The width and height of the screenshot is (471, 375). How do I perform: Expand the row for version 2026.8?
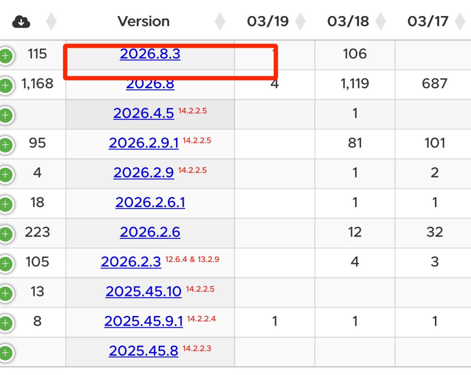pyautogui.click(x=5, y=85)
